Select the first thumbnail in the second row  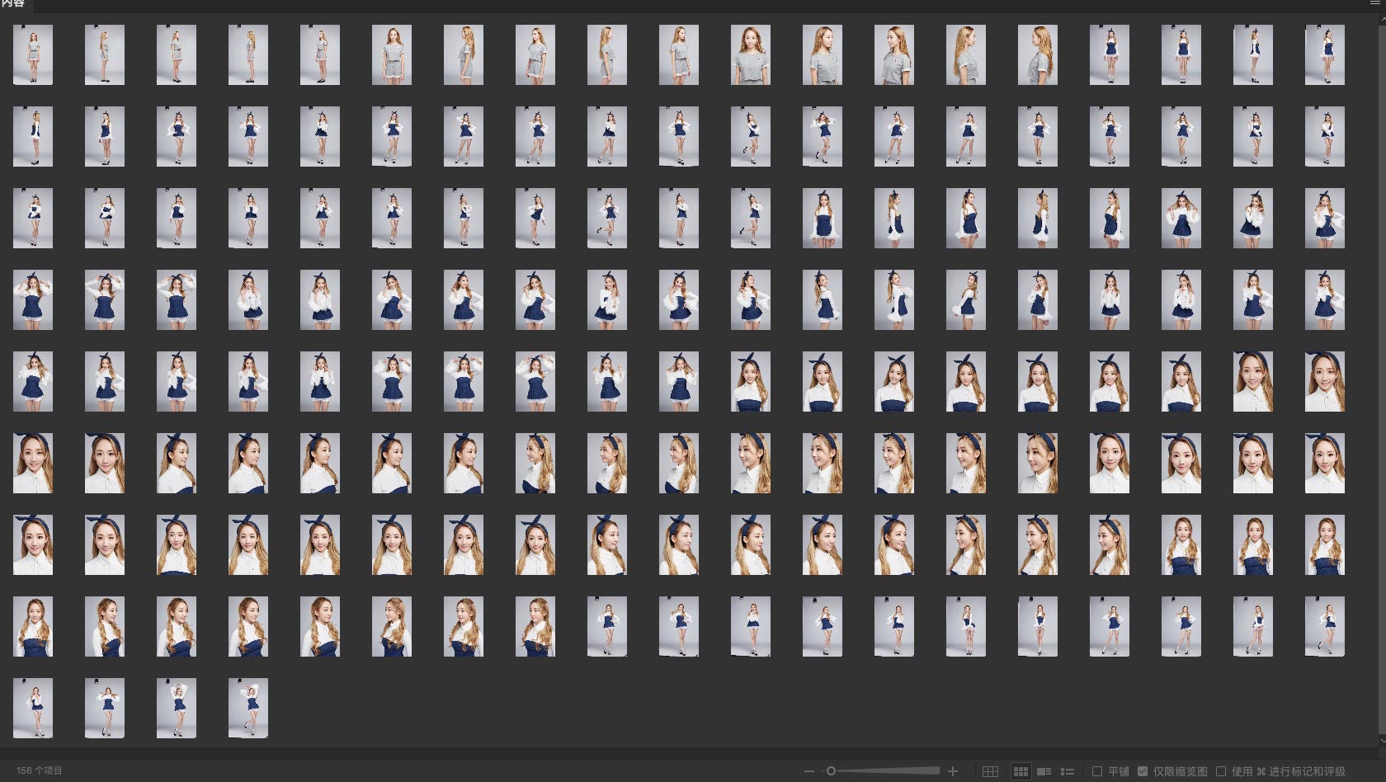[33, 136]
